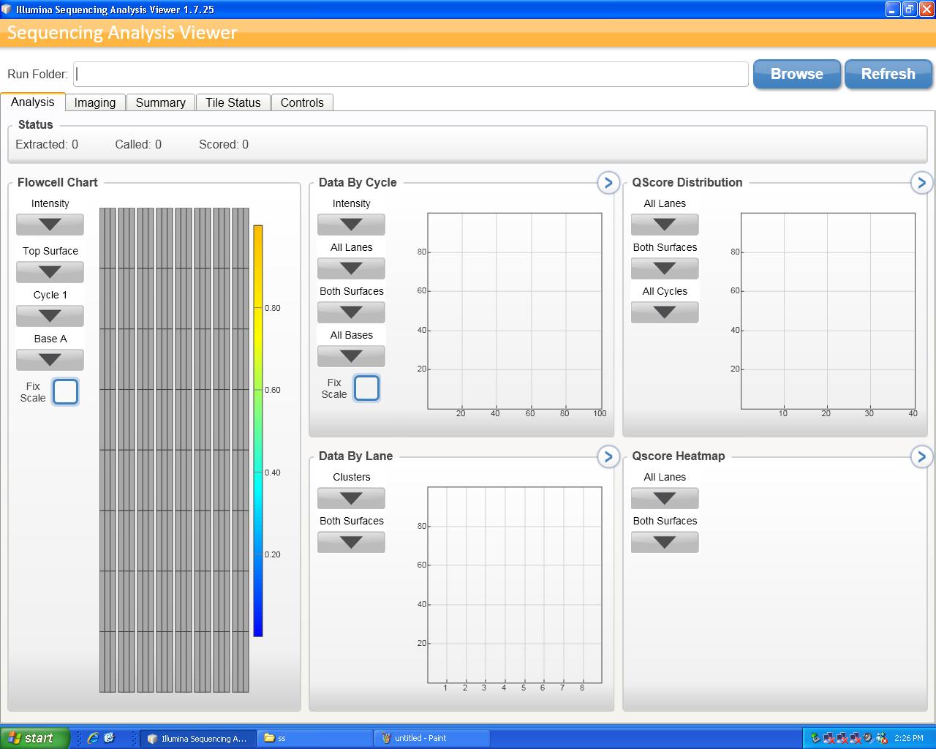Open the All Cycles dropdown

click(x=665, y=312)
